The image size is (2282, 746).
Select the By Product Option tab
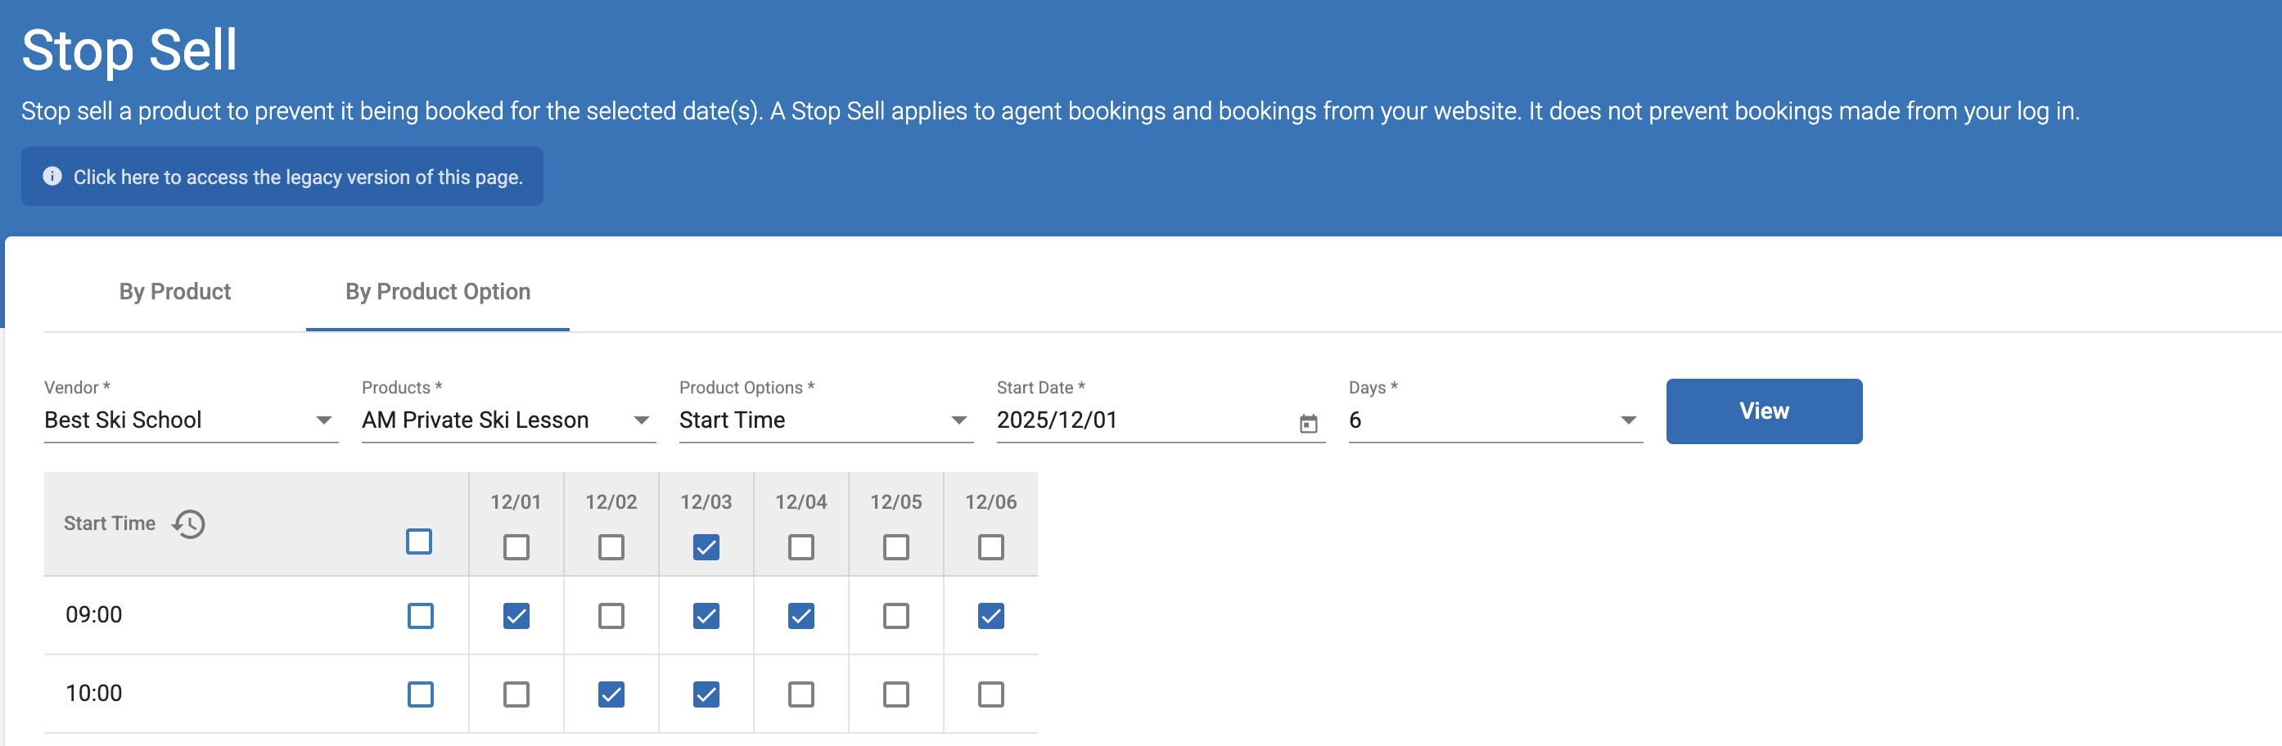pyautogui.click(x=438, y=291)
